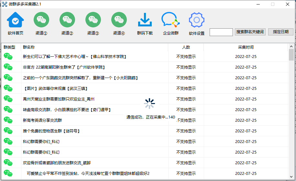Viewport: 296px width, 181px height.
Task: Sort by the 采集时间 column header
Action: (x=246, y=47)
